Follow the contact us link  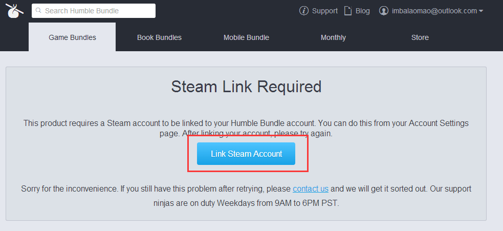(x=311, y=188)
